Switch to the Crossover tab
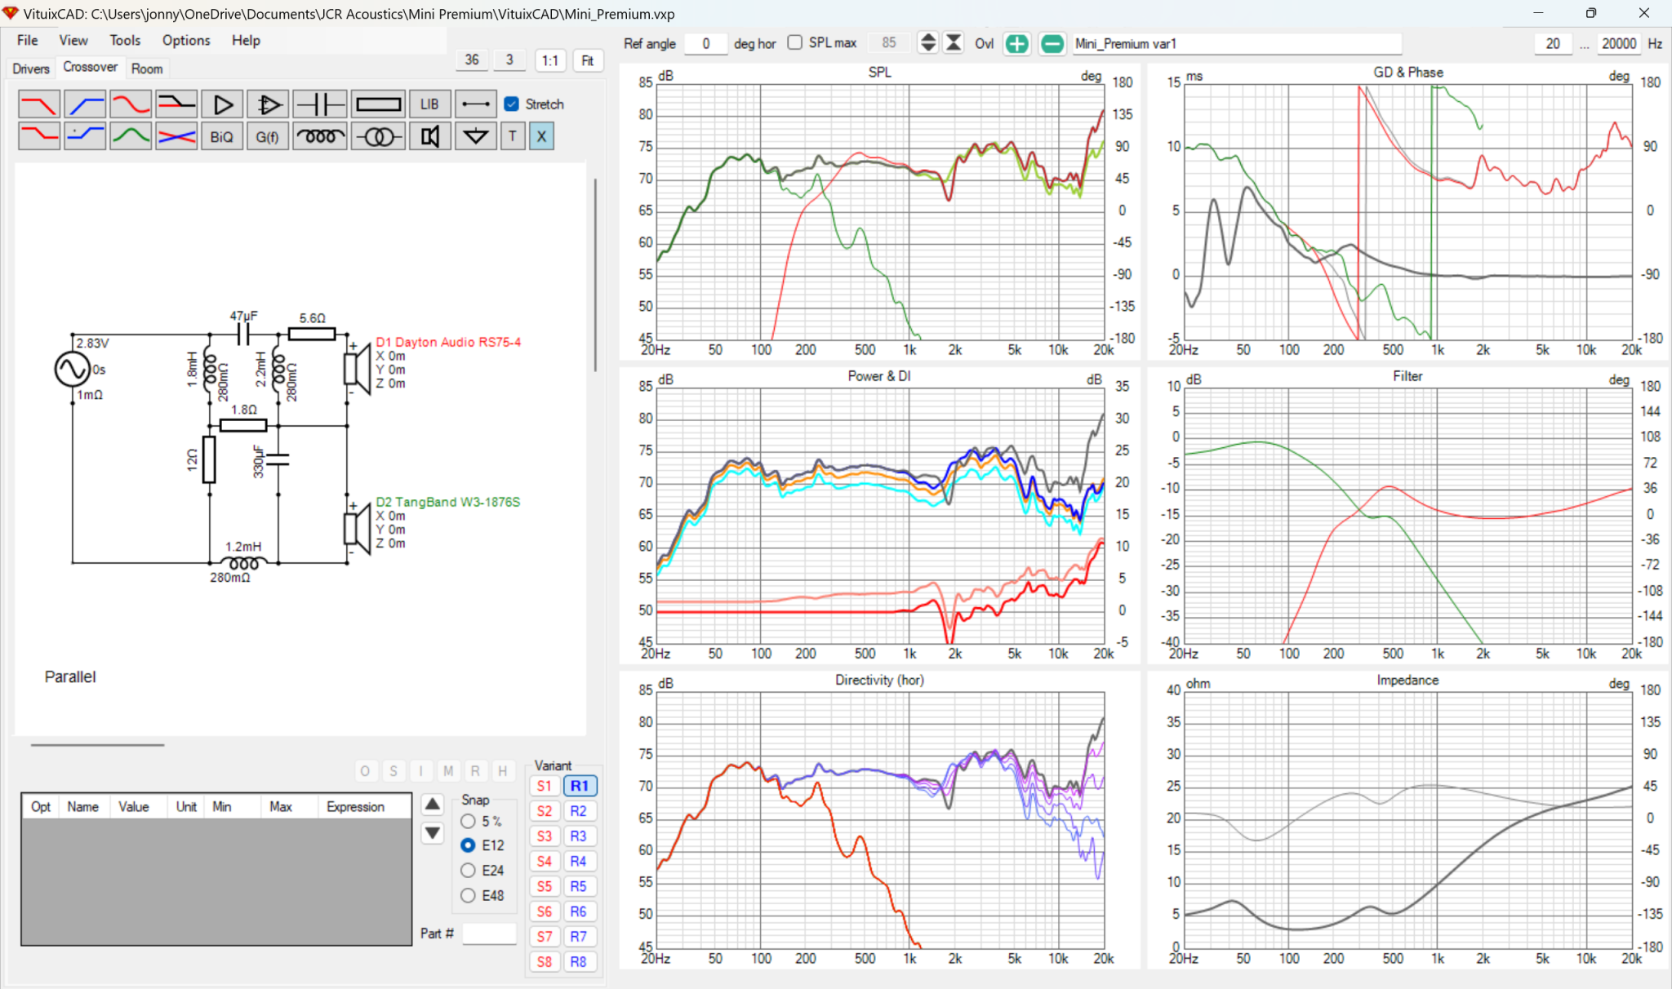The height and width of the screenshot is (989, 1672). [x=91, y=67]
